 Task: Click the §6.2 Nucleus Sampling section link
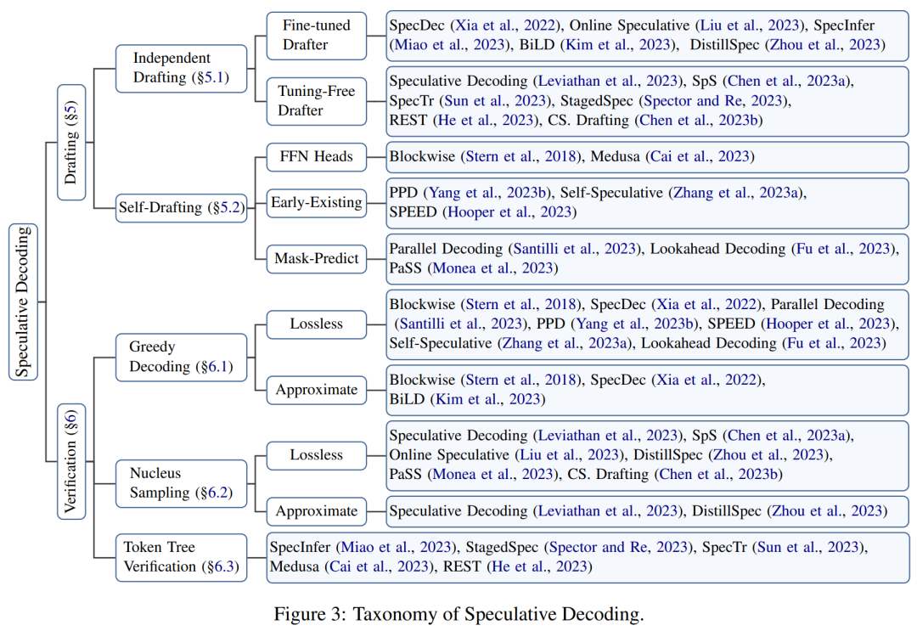coord(217,493)
